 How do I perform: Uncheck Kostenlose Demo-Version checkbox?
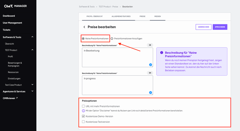point(83,116)
